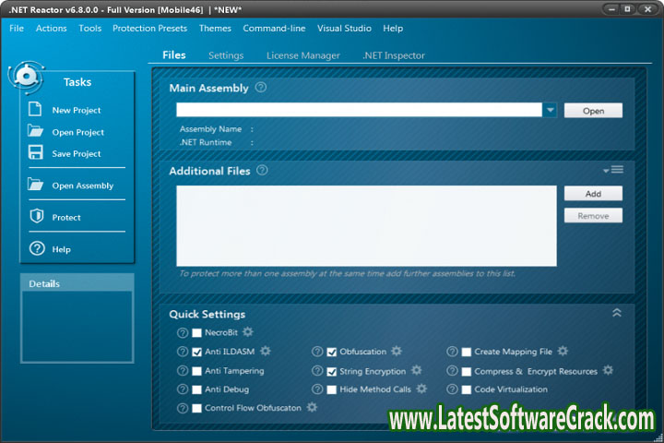Click the Protect shield icon
Screen dimensions: 664x443
[36, 217]
